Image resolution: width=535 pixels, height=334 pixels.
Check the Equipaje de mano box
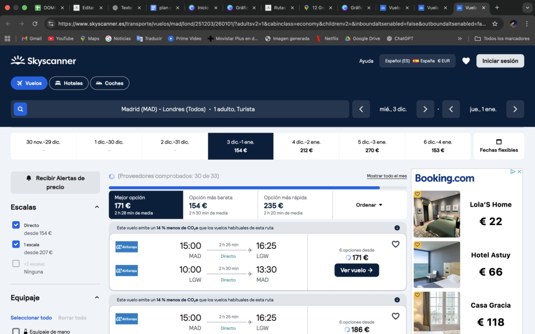coord(16,331)
